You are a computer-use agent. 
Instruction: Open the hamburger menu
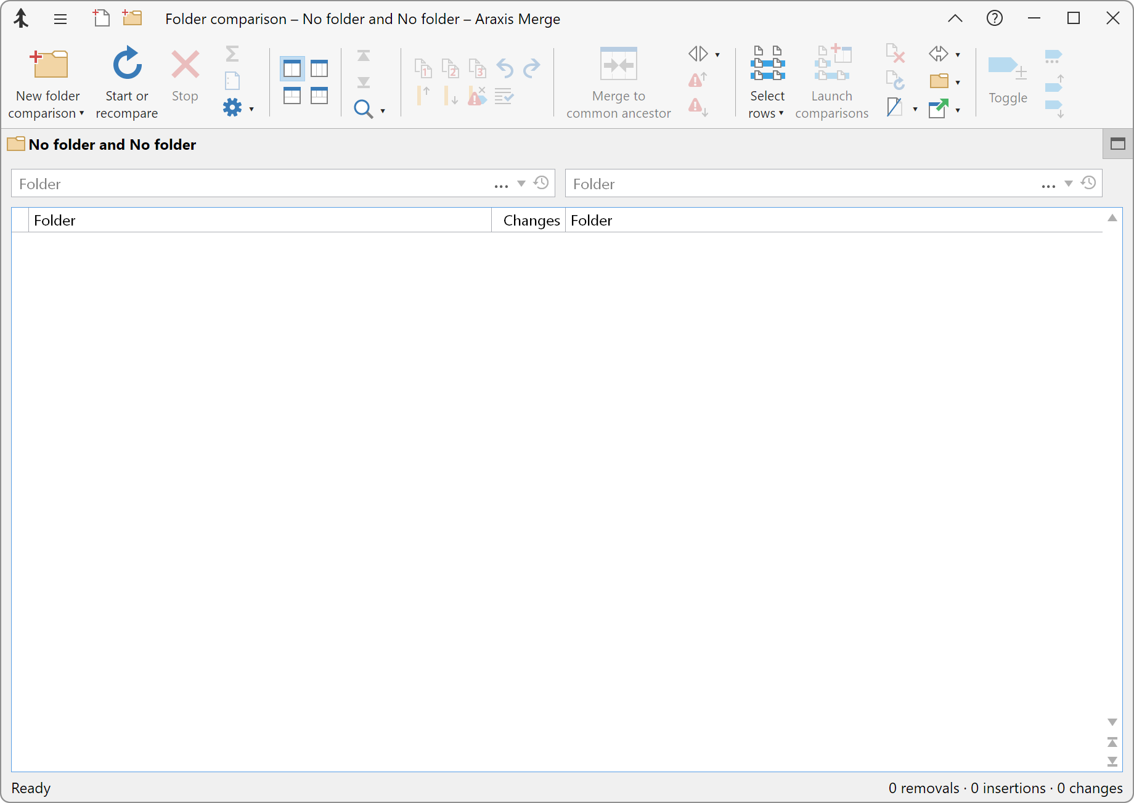tap(60, 18)
